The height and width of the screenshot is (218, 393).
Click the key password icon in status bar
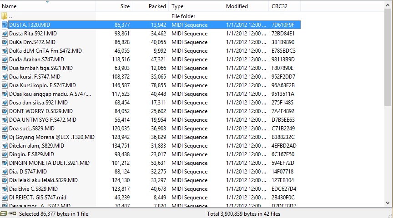pos(12,213)
